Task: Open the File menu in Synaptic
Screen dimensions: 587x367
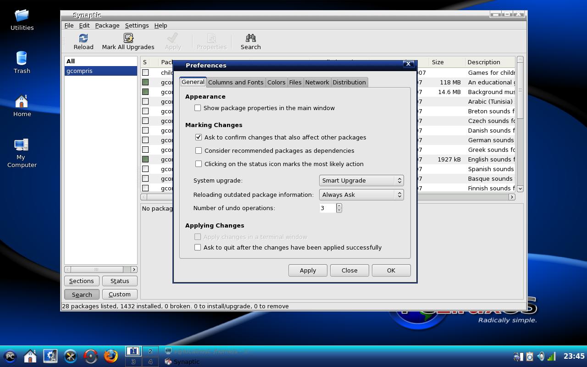Action: coord(69,25)
